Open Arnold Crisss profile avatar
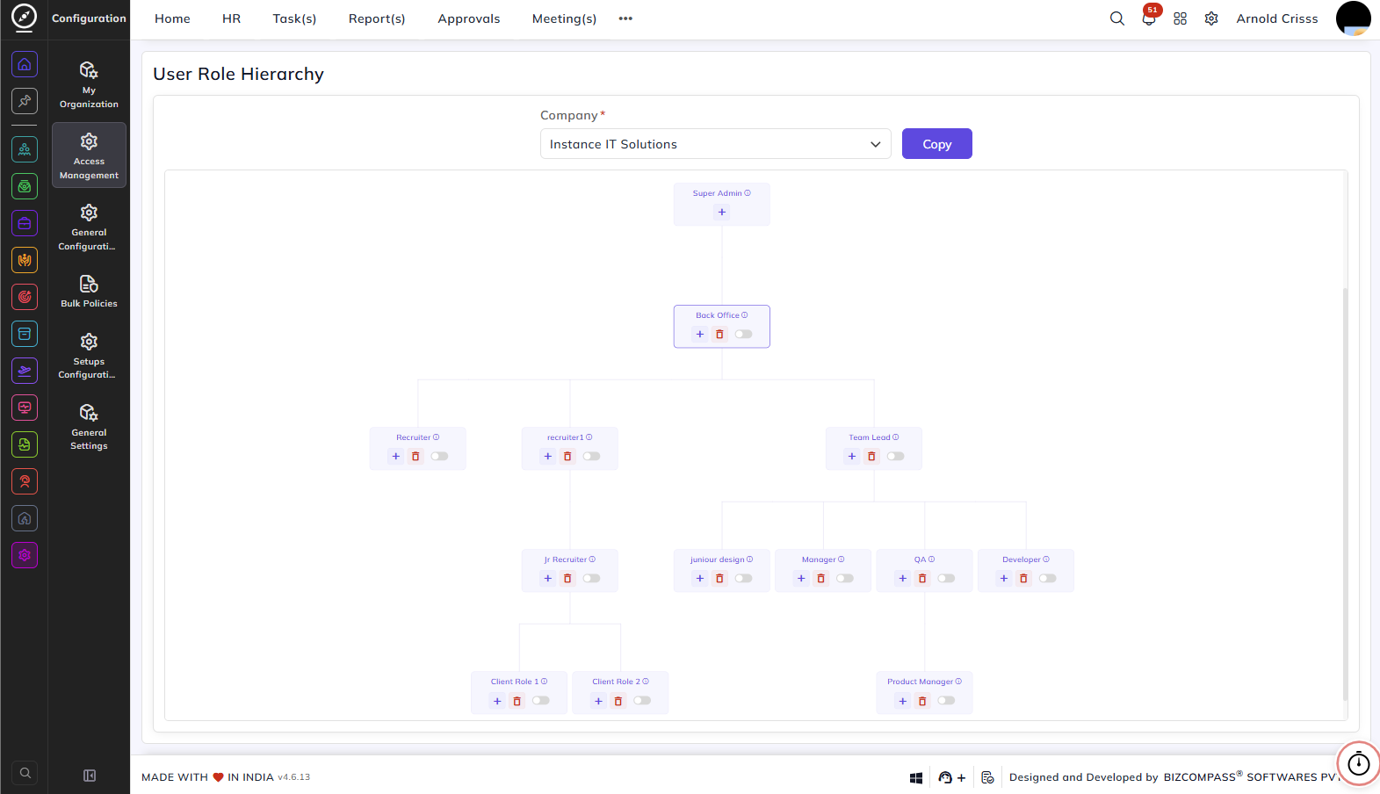 (1353, 18)
